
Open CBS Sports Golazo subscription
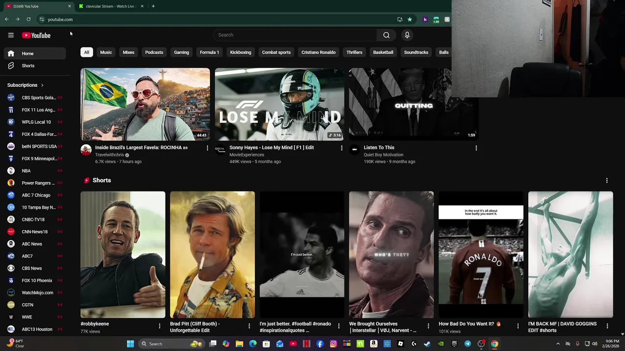pyautogui.click(x=34, y=97)
